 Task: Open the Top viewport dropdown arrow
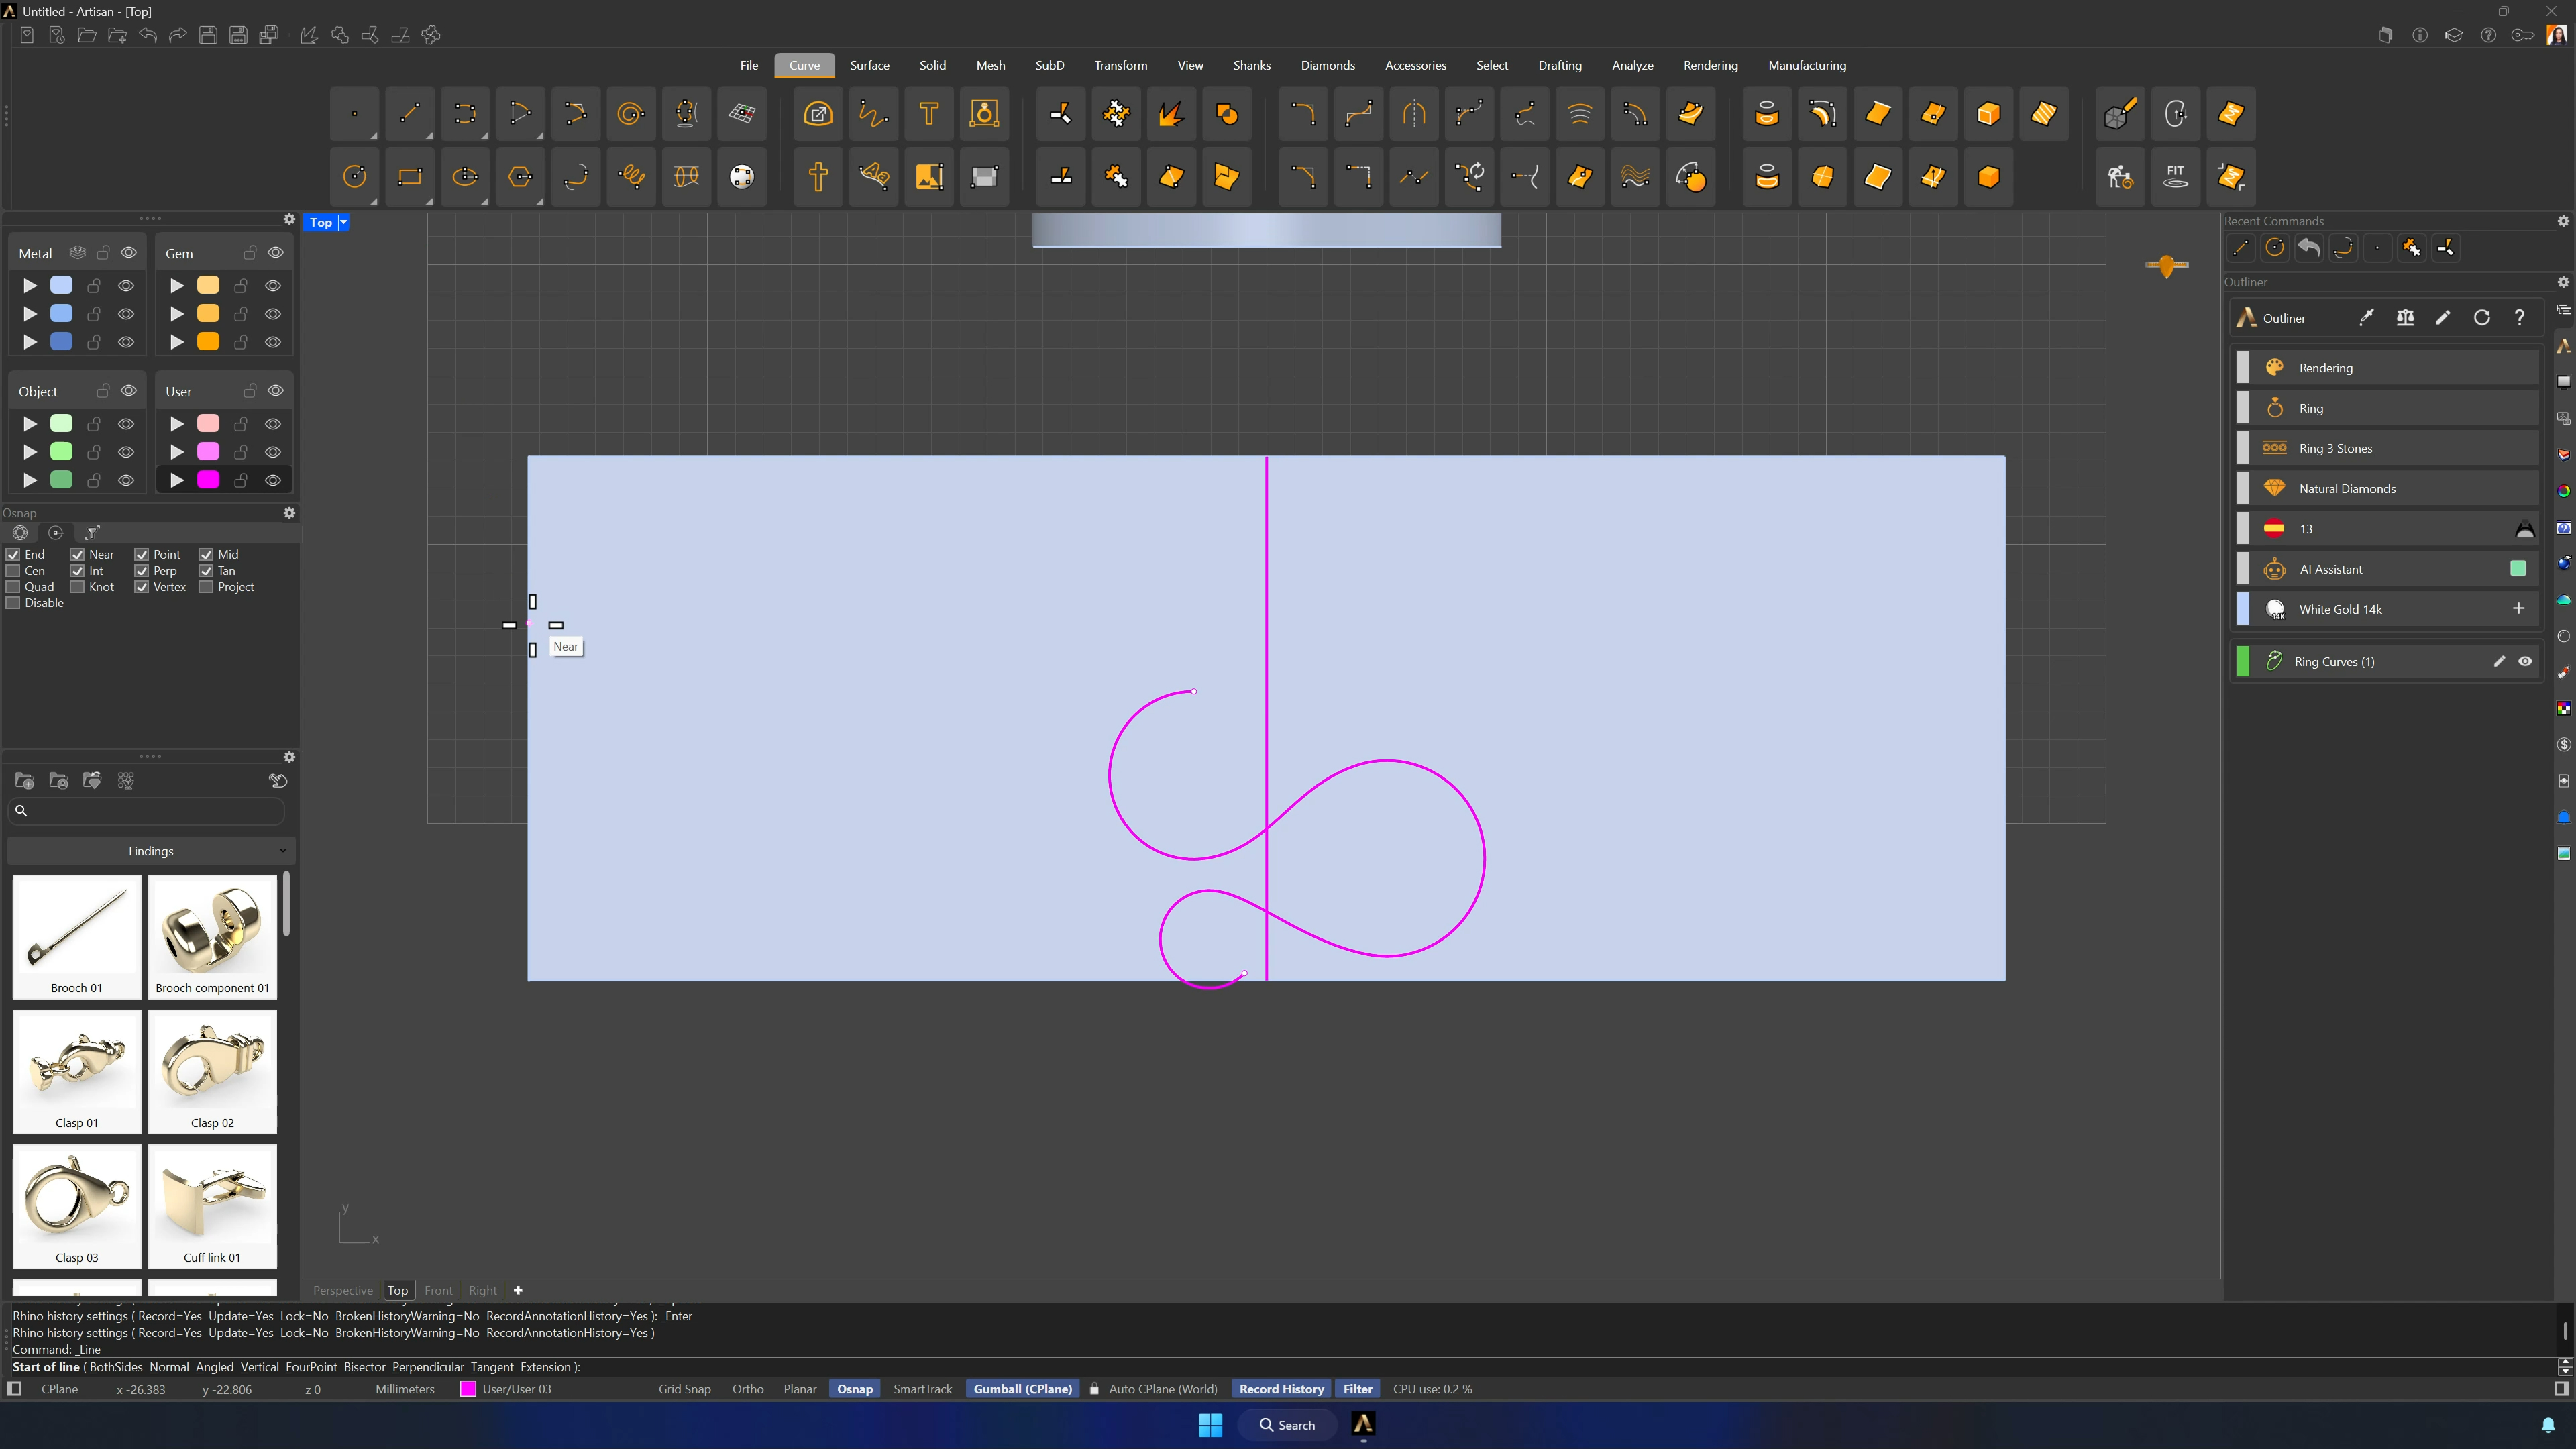[x=343, y=223]
